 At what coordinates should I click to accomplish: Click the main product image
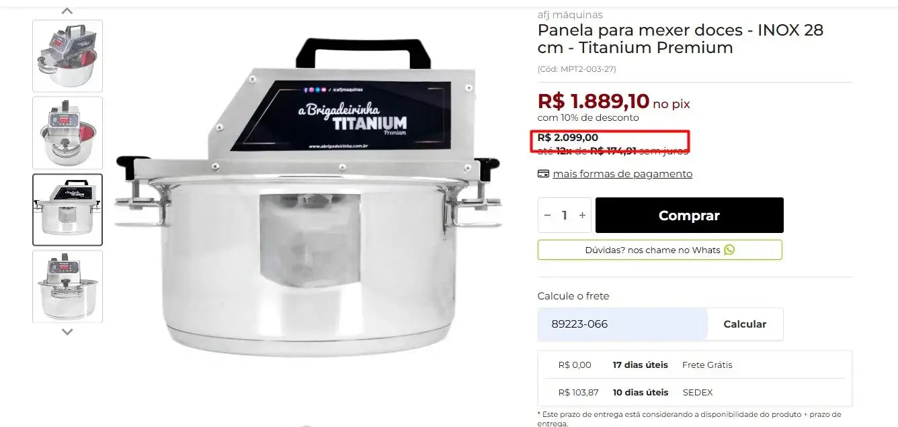click(308, 198)
